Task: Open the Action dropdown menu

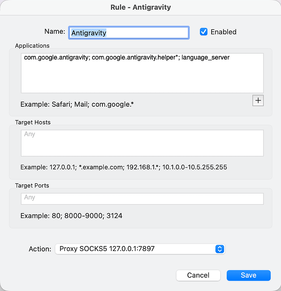Action: [x=140, y=249]
